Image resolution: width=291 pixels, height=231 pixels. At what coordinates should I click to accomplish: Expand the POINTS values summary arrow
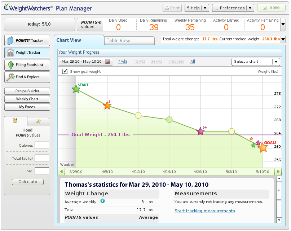[x=283, y=24]
